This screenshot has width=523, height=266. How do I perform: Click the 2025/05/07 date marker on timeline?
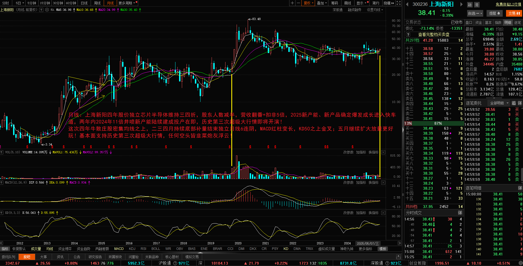pos(368,243)
